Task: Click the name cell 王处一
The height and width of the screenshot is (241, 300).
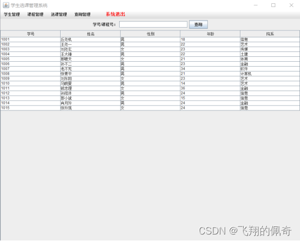Action: coord(90,44)
